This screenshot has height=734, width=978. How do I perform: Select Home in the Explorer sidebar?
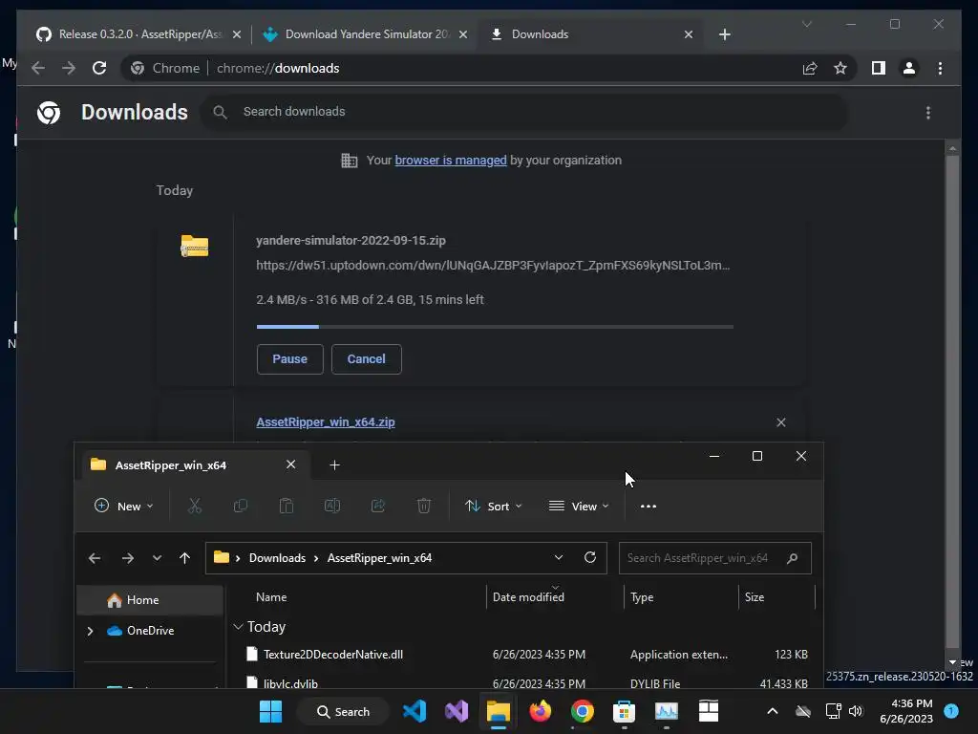[150, 600]
